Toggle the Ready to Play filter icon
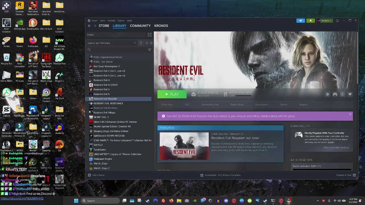 click(x=151, y=43)
